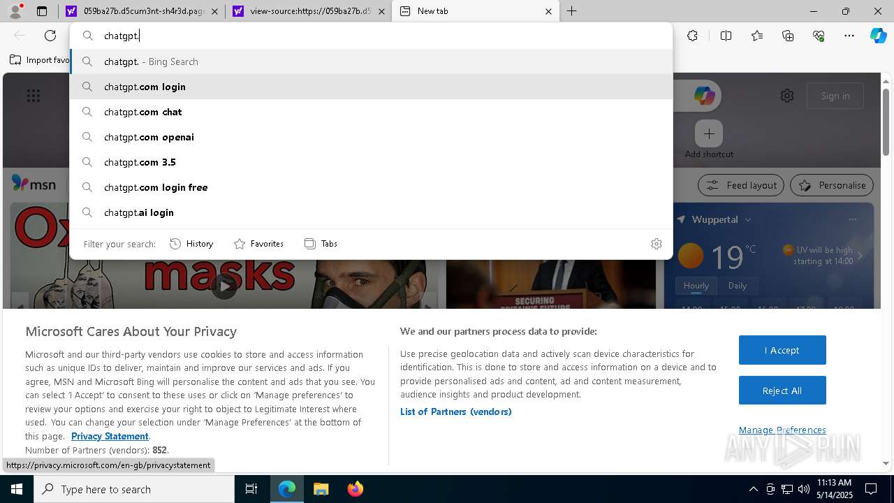Click the Reject All button
The image size is (894, 503).
[x=782, y=391]
